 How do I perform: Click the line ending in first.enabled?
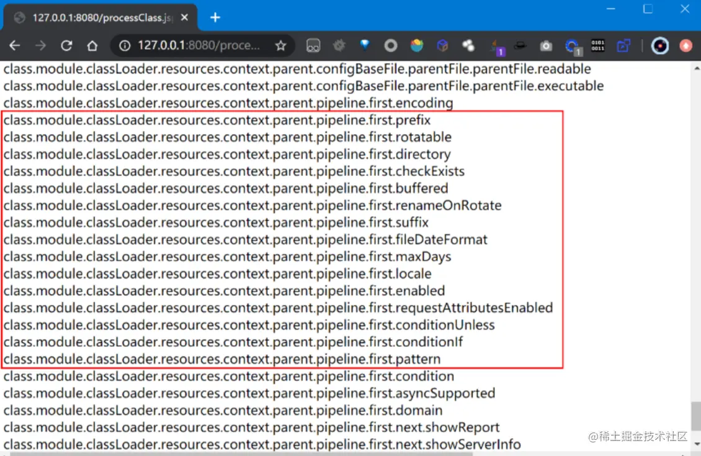(224, 291)
